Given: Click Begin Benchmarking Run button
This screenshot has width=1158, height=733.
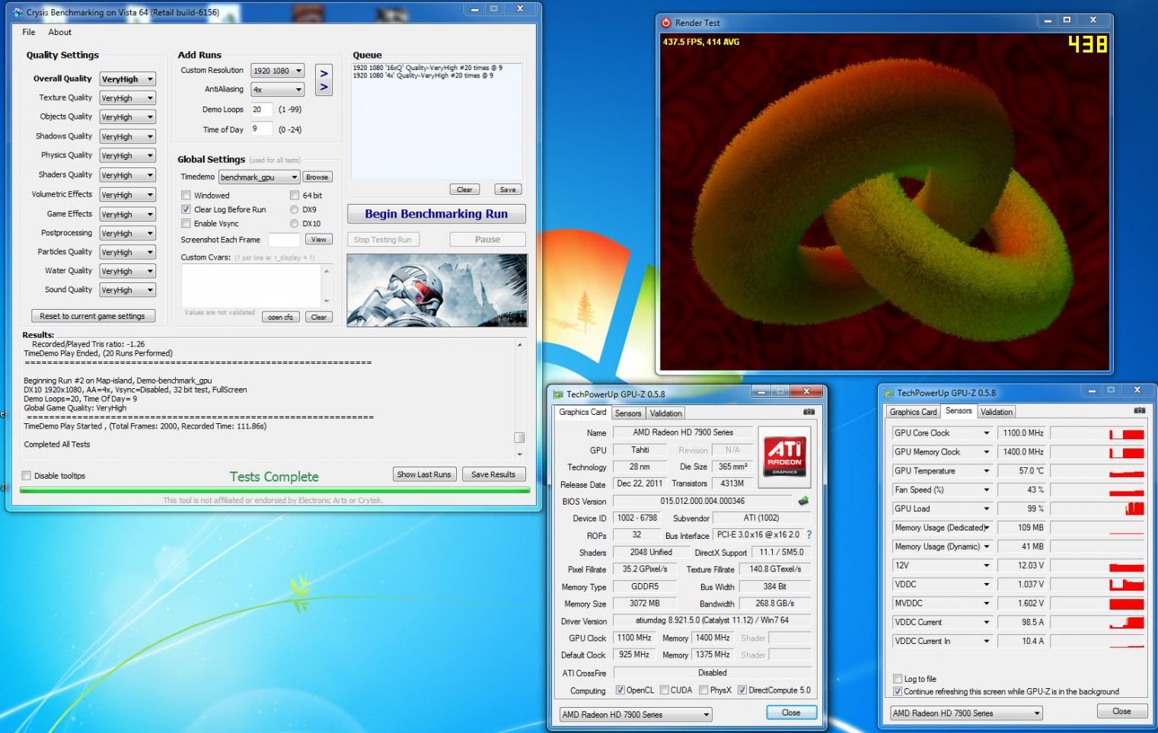Looking at the screenshot, I should pyautogui.click(x=436, y=214).
